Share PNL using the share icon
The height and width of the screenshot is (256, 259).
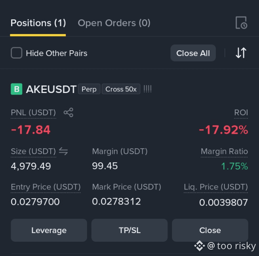coord(69,112)
